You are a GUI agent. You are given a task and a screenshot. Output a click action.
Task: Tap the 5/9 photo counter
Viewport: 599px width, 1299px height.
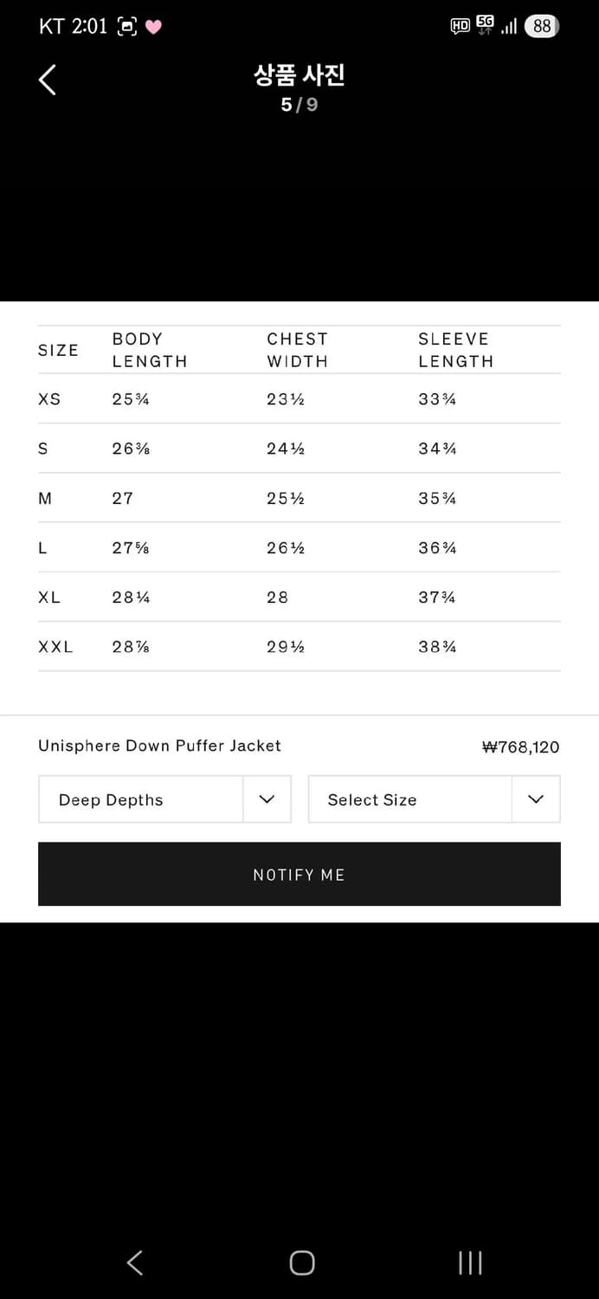click(x=299, y=105)
